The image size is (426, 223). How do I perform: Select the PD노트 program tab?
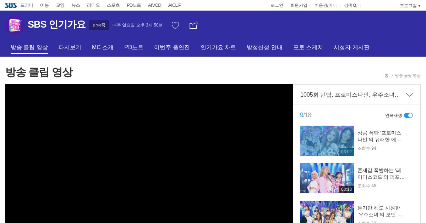(134, 47)
